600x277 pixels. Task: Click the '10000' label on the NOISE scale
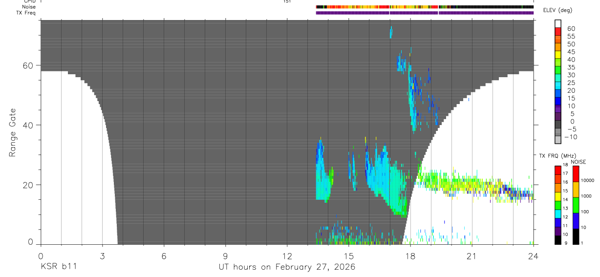(x=588, y=180)
